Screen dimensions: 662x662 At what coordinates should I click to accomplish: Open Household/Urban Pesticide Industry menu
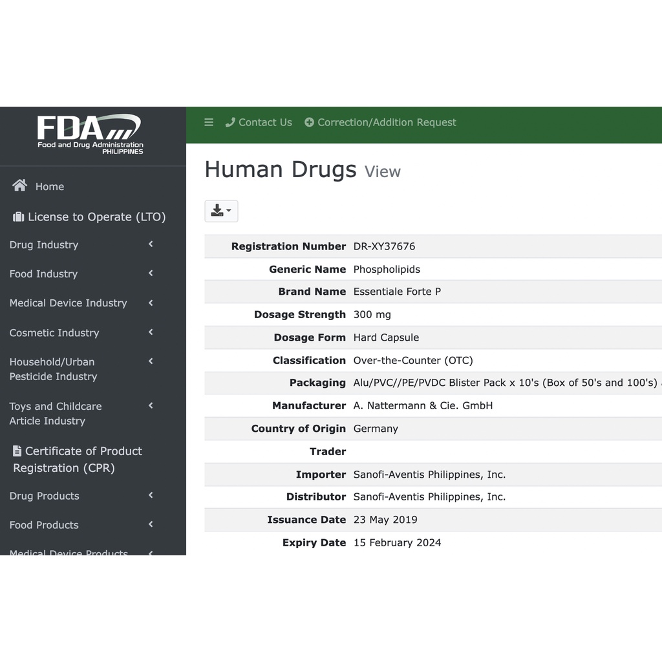click(x=53, y=369)
